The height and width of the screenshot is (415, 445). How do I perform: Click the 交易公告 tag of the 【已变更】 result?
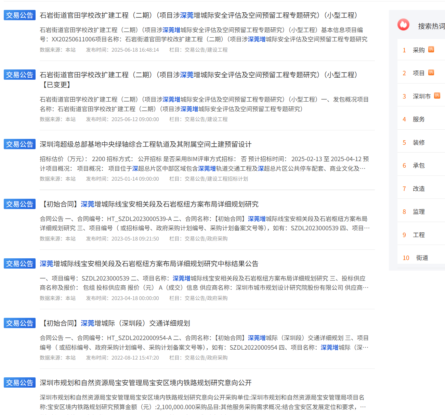(x=19, y=75)
